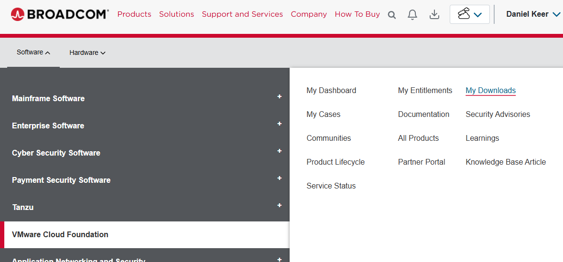View Security Advisories
This screenshot has width=563, height=262.
tap(498, 114)
